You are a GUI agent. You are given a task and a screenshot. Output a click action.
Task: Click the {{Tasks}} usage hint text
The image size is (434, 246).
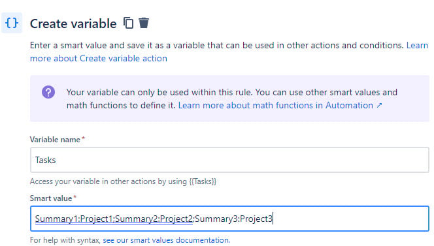click(203, 181)
